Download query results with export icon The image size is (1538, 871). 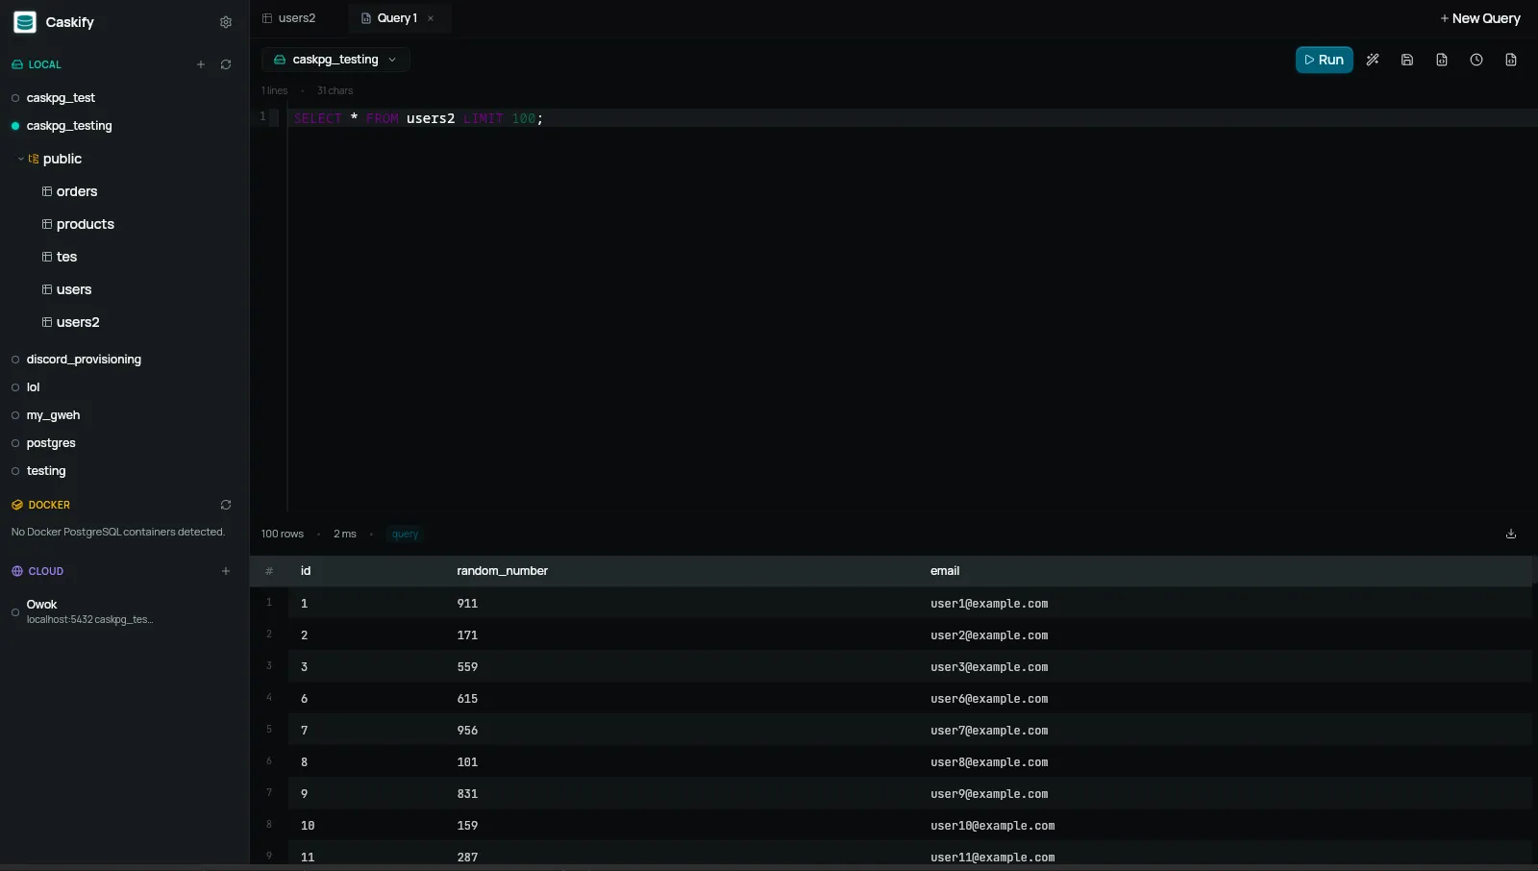point(1511,534)
